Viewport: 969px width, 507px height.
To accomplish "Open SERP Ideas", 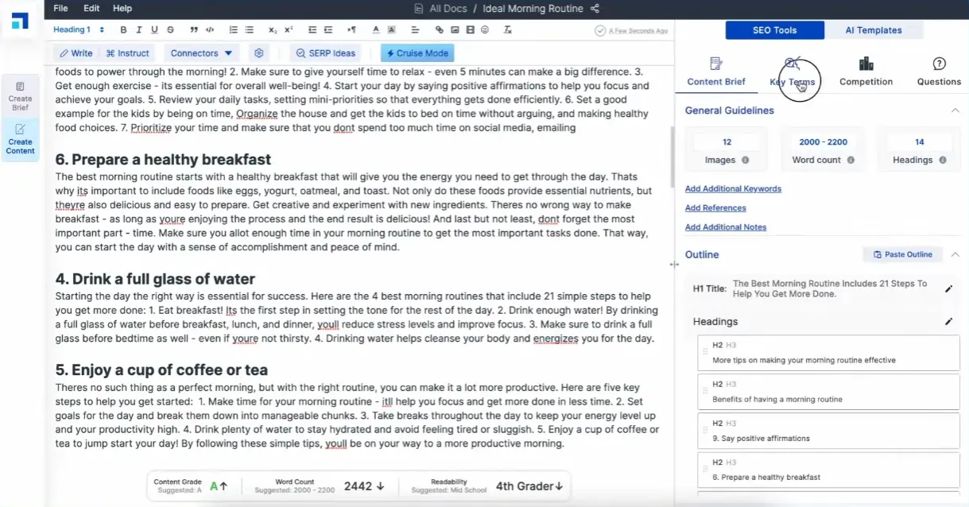I will click(x=326, y=53).
